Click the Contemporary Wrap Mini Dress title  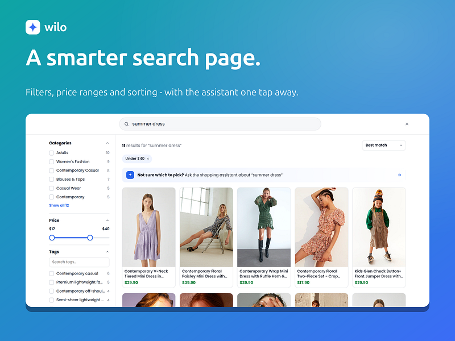point(264,274)
